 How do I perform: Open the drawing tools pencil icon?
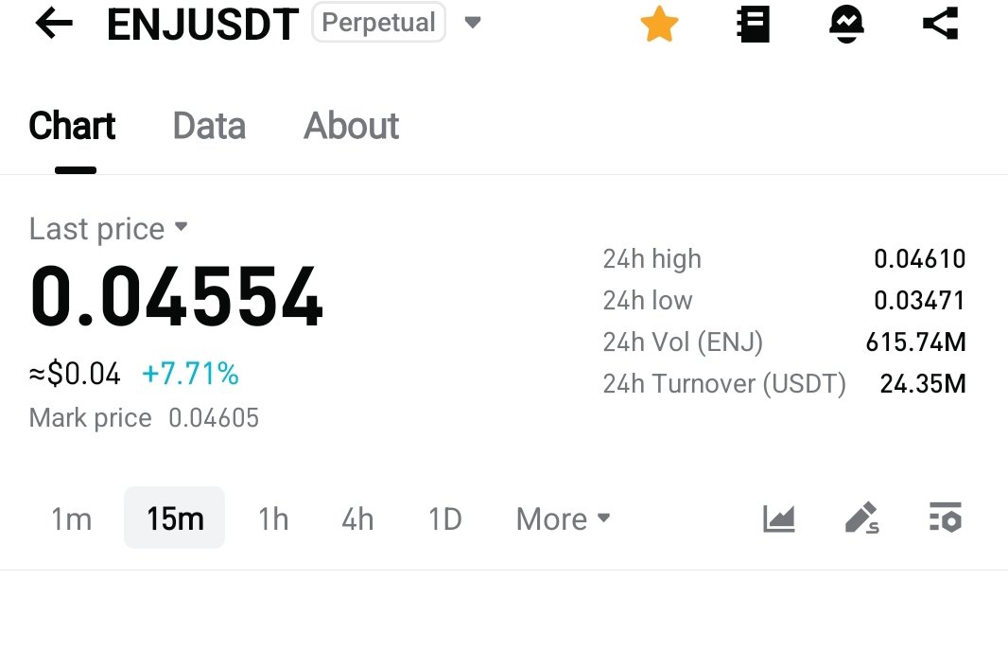(x=860, y=518)
